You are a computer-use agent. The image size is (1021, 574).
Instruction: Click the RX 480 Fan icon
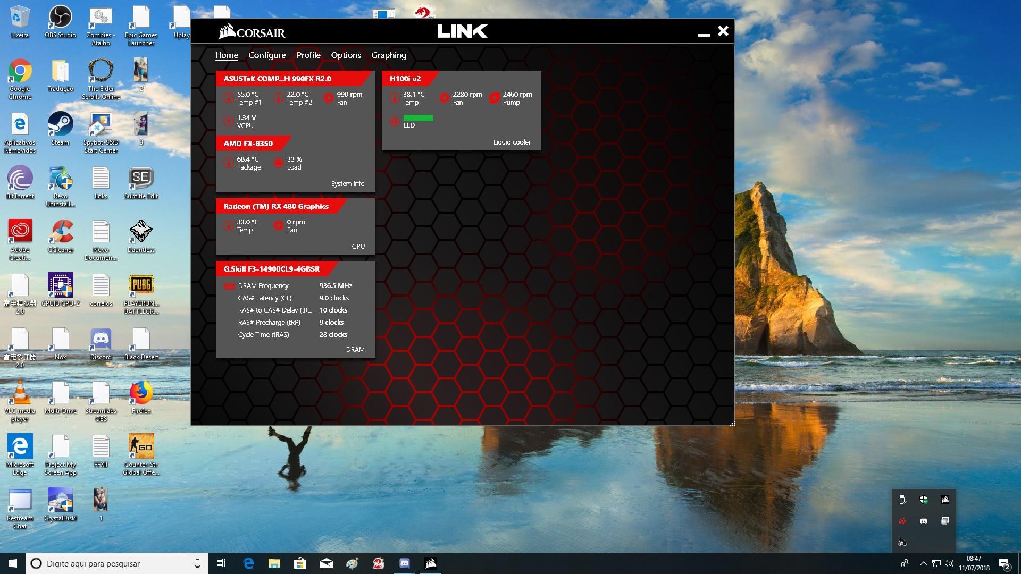[279, 226]
